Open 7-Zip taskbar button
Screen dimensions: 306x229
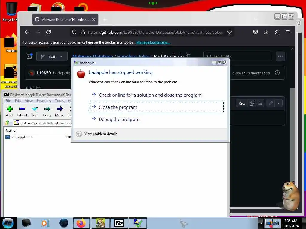[119, 223]
